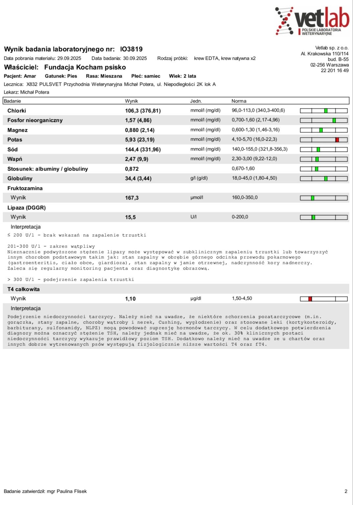
Task: Click the approver name Paulina Flisek
Action: 72,491
